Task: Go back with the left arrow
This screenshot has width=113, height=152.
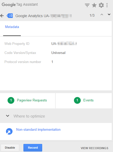Action: 2,16
